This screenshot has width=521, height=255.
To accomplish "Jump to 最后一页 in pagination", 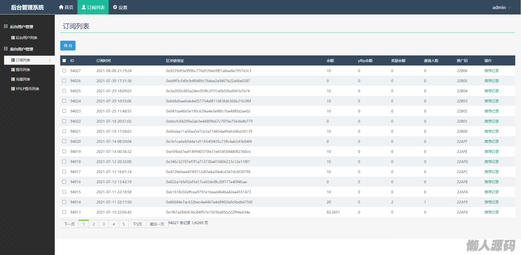I will click(x=157, y=224).
